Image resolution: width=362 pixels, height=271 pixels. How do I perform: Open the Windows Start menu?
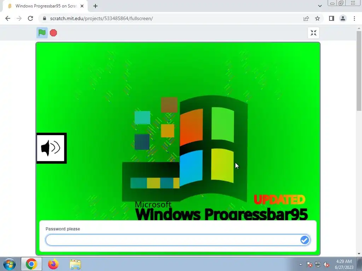pyautogui.click(x=10, y=264)
